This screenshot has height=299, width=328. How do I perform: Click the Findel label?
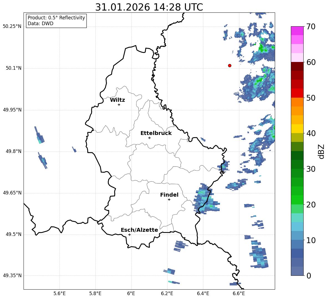click(169, 195)
